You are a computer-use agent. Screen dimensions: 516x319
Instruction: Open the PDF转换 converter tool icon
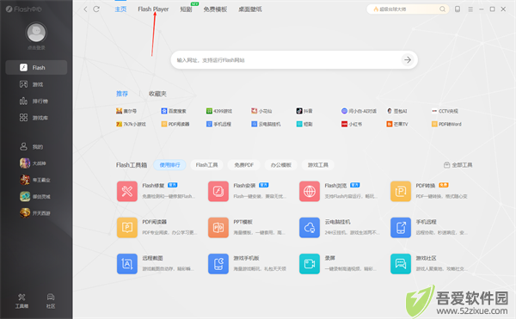pyautogui.click(x=401, y=191)
